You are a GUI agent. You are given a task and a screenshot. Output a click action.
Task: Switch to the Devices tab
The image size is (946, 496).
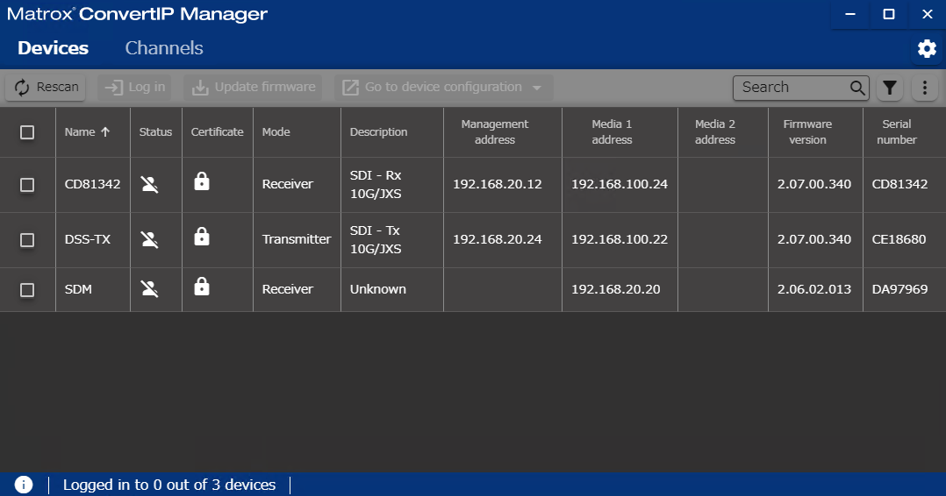tap(53, 48)
